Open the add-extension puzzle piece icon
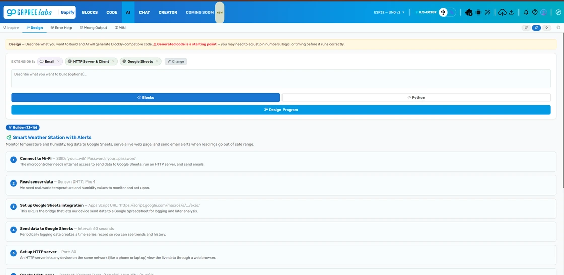564x275 pixels. [x=468, y=12]
